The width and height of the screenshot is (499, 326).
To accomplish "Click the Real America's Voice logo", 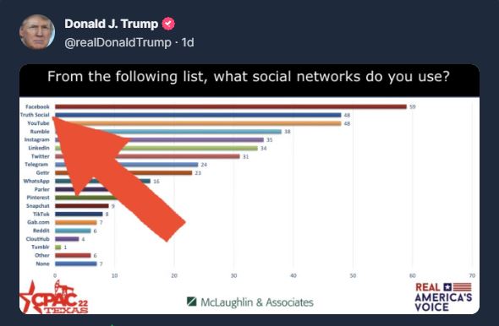I will pos(443,297).
